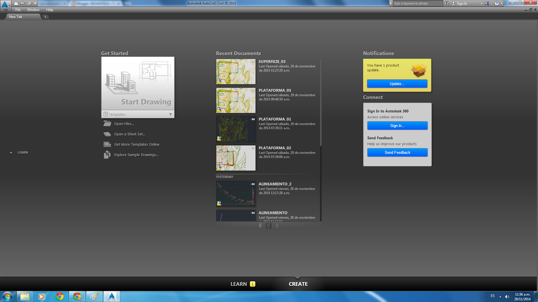538x302 pixels.
Task: Switch recent documents to large thumbnail view
Action: [260, 226]
